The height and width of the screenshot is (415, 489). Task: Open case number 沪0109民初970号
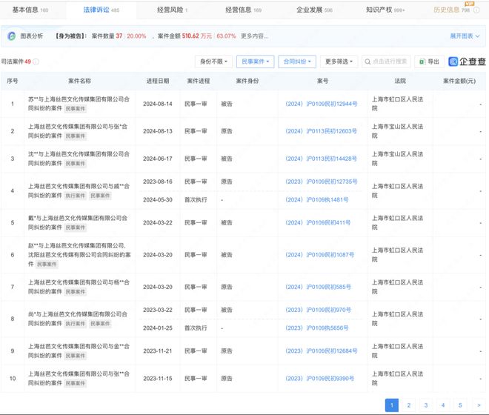pyautogui.click(x=318, y=310)
